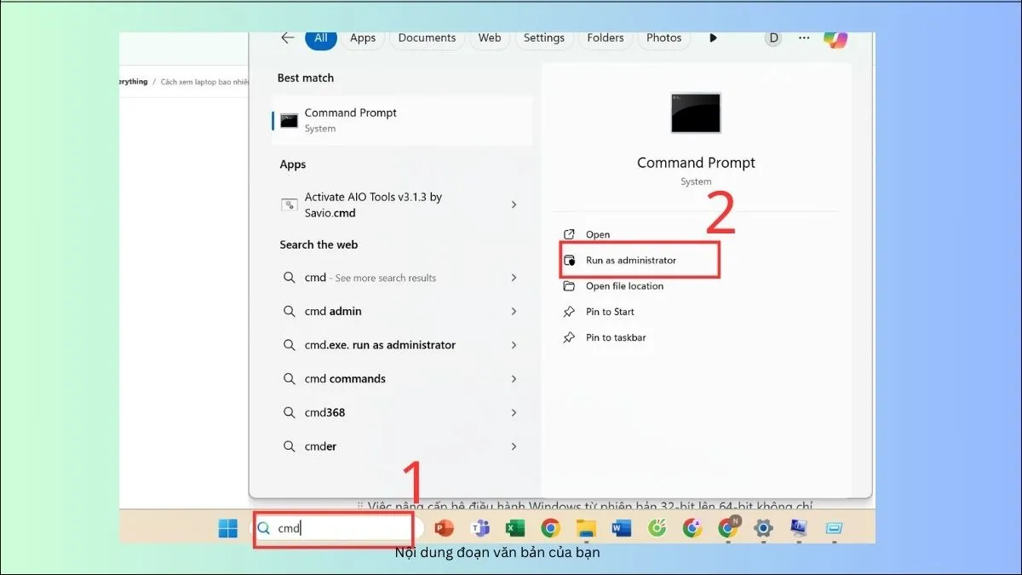Screen dimensions: 1022x575
Task: Launch Microsoft Teams from taskbar
Action: pos(479,528)
